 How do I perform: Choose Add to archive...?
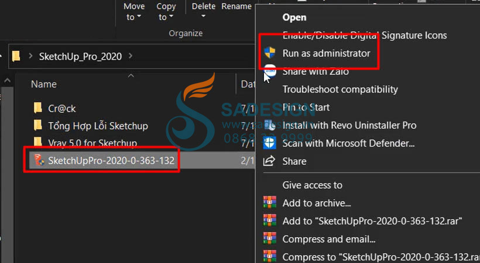pyautogui.click(x=317, y=203)
